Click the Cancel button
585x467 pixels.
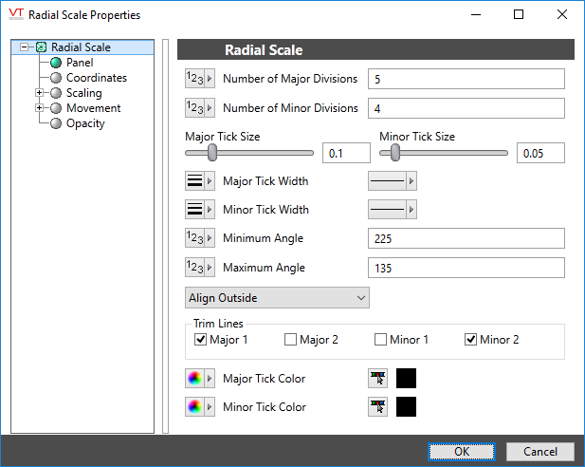[x=539, y=452]
